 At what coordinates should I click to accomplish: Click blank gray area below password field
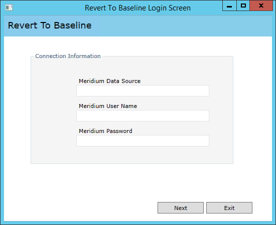pos(132,155)
